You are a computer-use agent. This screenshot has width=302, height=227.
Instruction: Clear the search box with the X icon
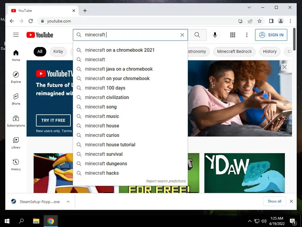coord(182,35)
